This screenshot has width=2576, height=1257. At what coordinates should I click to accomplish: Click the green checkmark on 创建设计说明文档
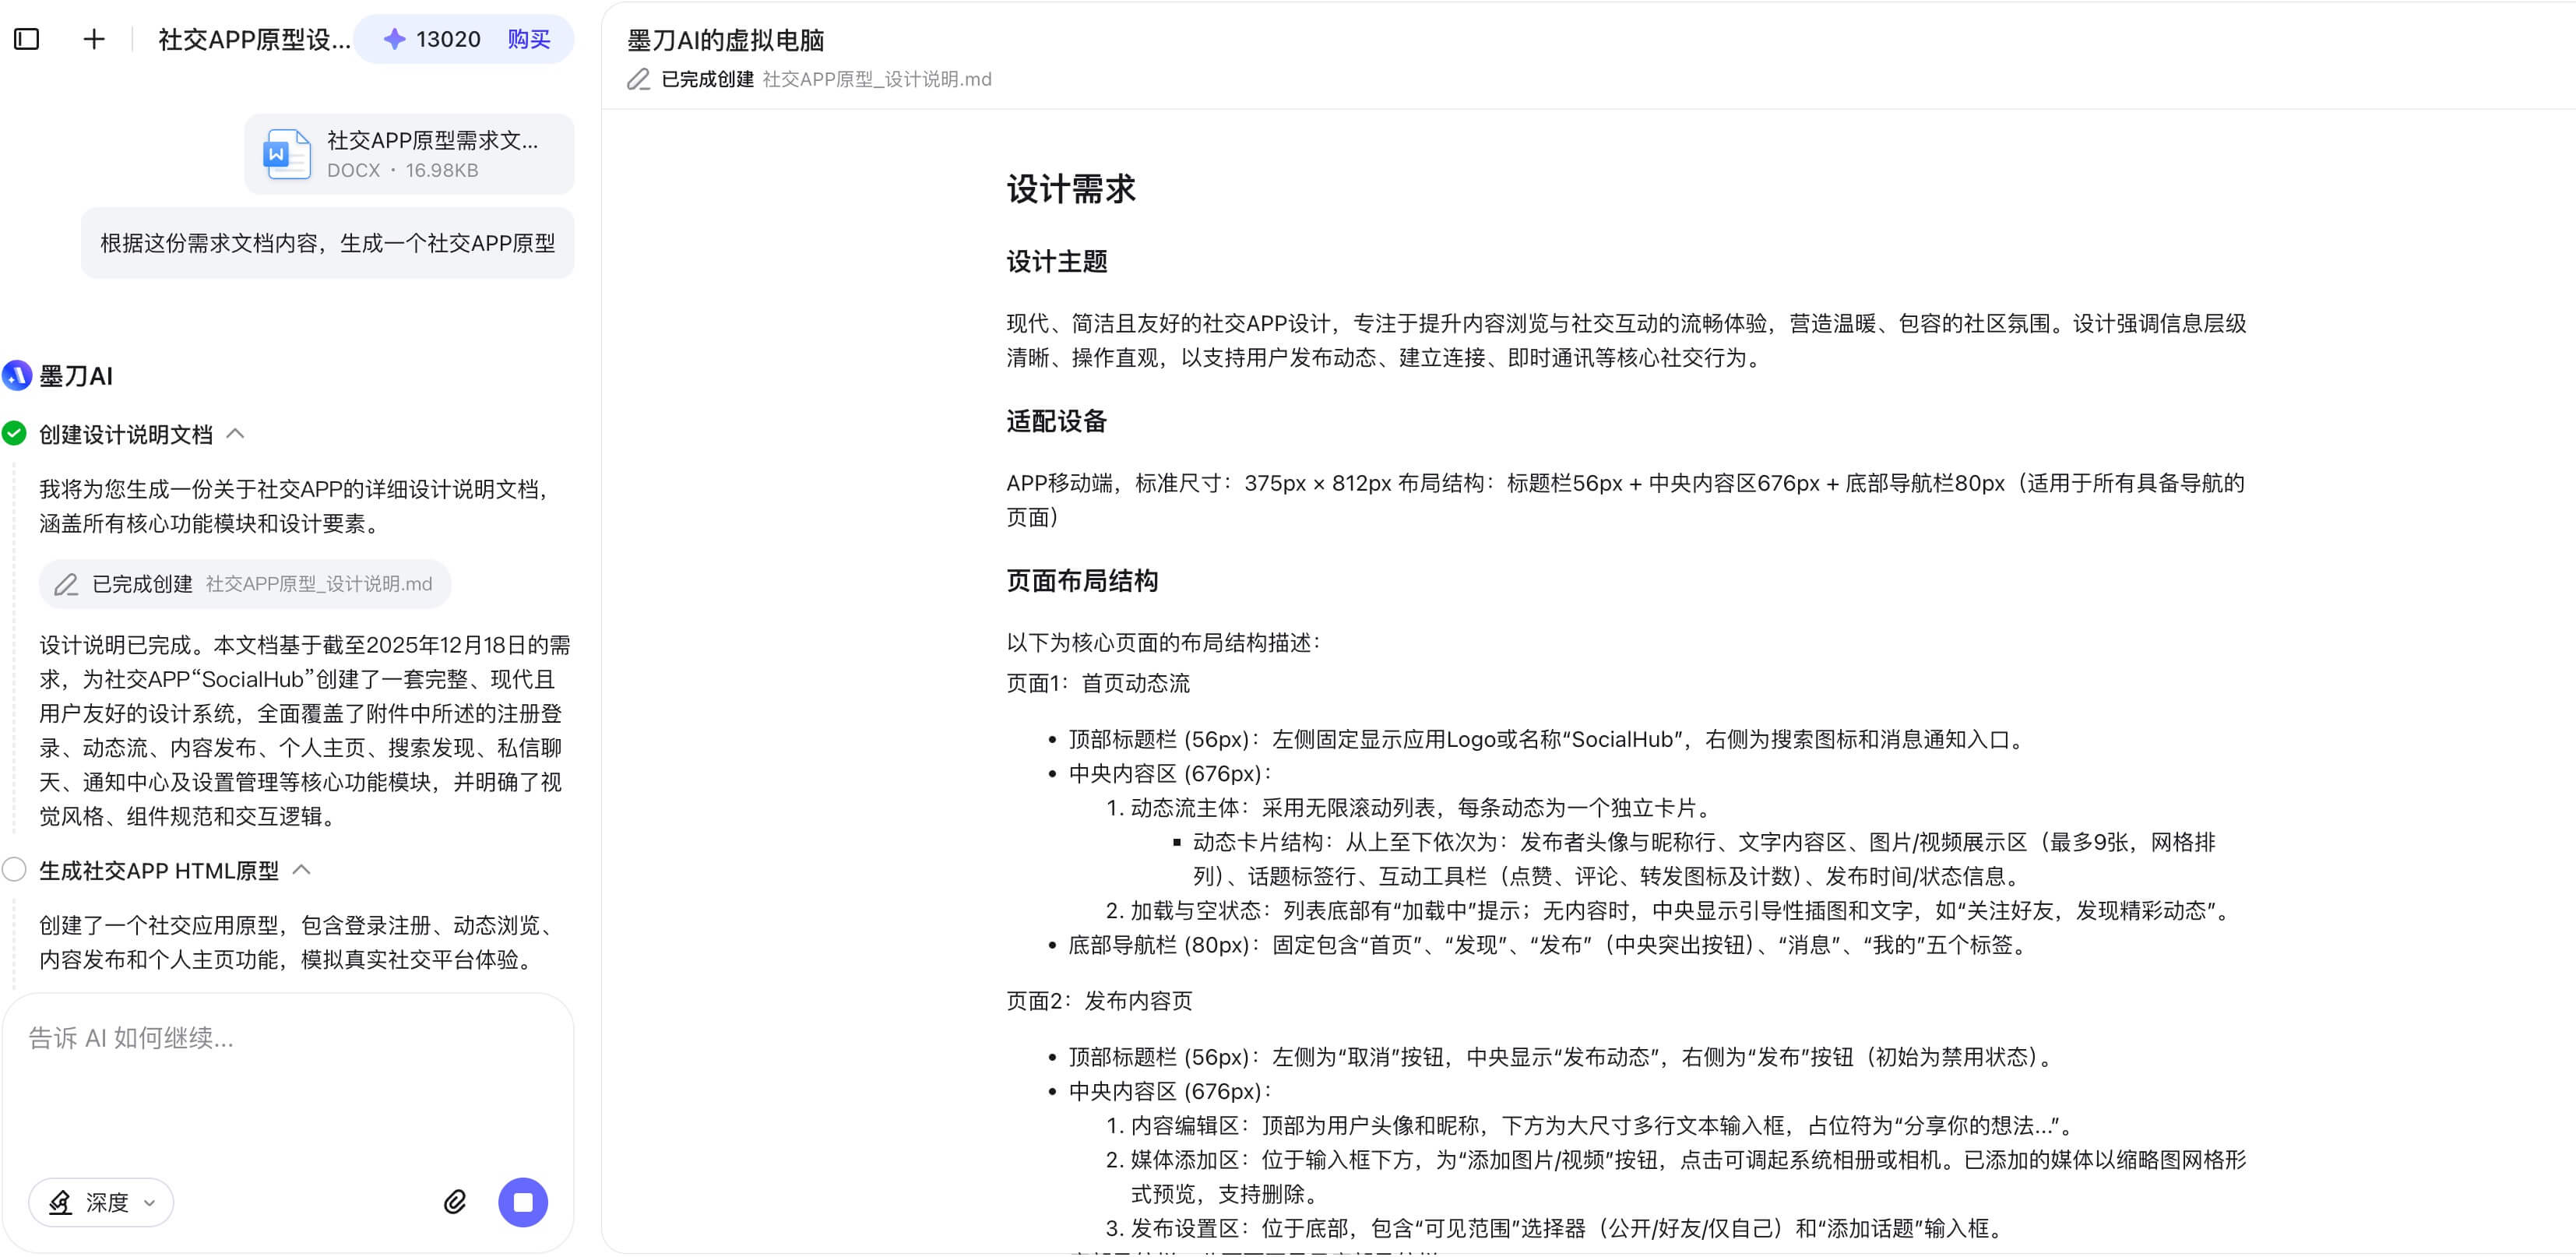(x=14, y=434)
